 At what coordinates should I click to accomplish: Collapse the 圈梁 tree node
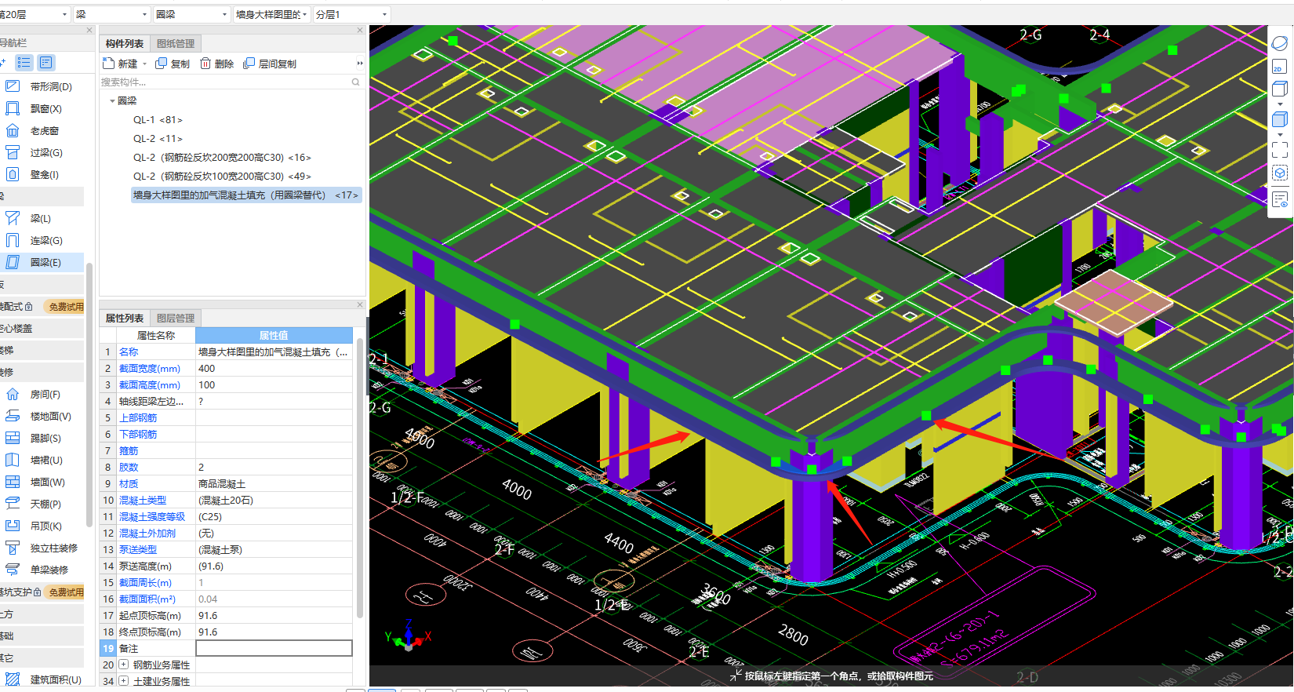tap(112, 101)
